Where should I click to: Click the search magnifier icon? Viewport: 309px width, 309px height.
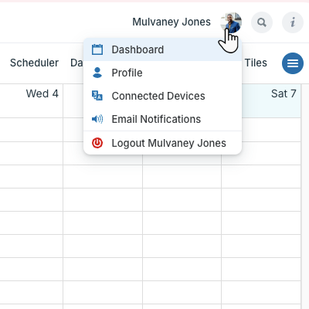(262, 22)
